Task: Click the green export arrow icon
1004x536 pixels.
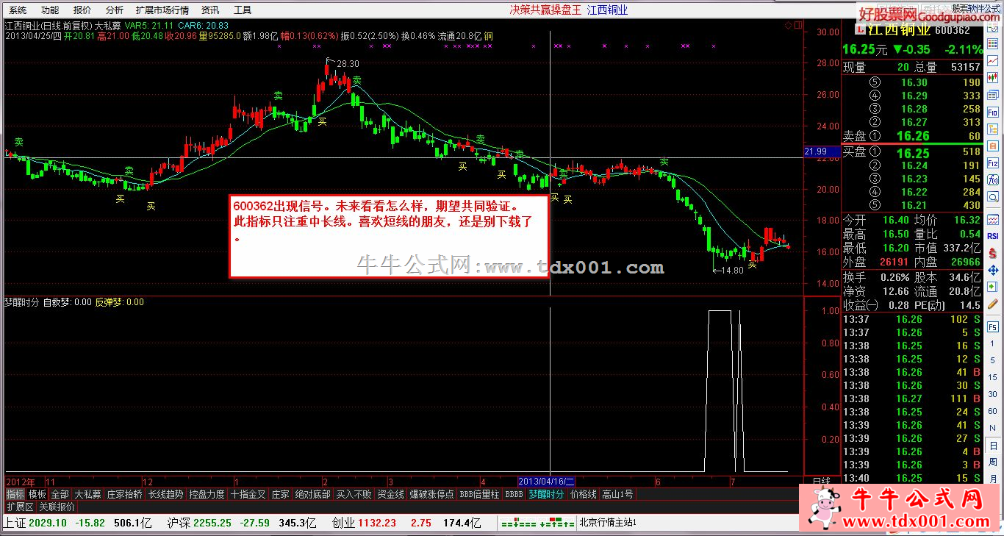Action: tap(992, 287)
